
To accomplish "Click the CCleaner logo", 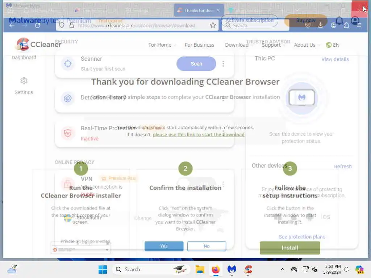I will pos(38,44).
